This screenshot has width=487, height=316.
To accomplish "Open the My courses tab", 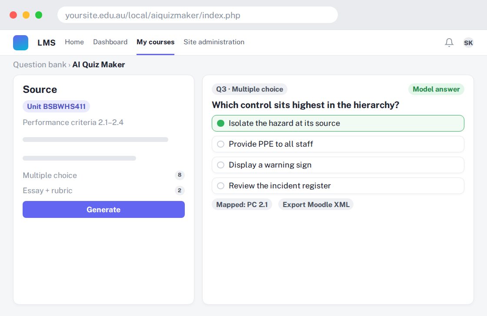I will pyautogui.click(x=155, y=42).
